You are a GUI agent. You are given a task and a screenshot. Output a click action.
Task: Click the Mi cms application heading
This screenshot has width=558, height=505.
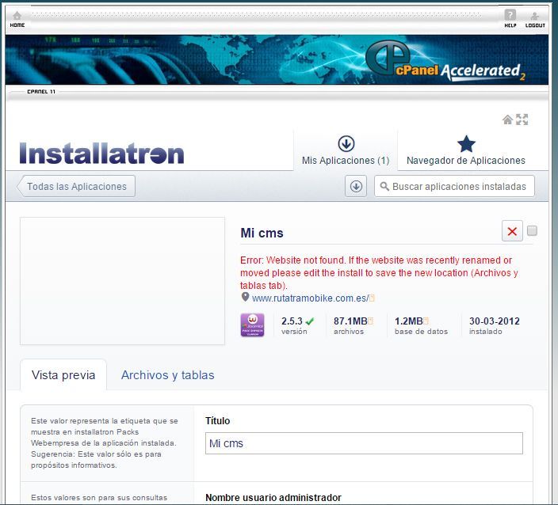click(262, 234)
